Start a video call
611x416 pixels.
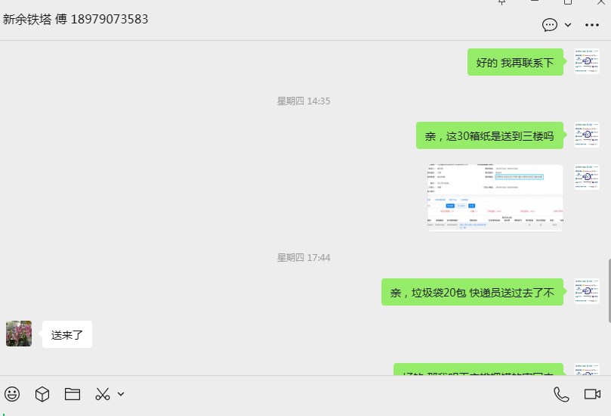592,394
